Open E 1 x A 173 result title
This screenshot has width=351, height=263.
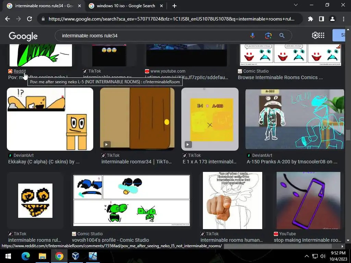[x=209, y=162]
